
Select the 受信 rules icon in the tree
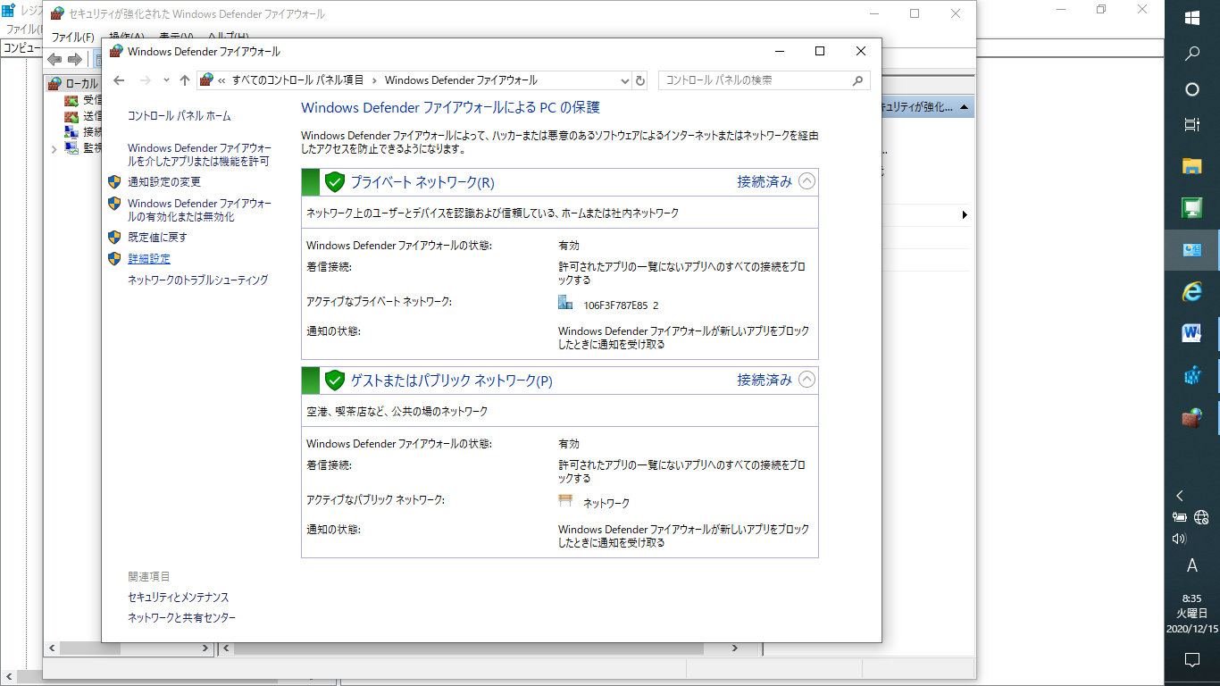tap(71, 100)
